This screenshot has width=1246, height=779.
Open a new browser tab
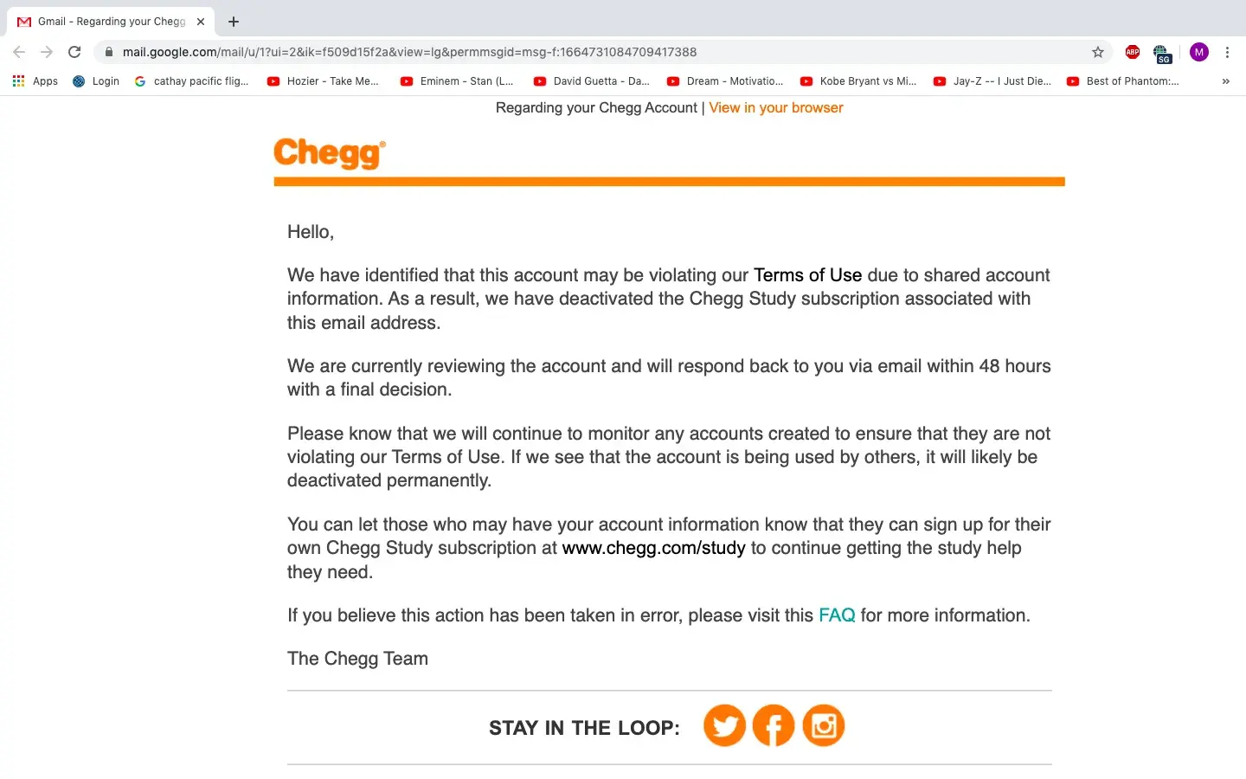coord(234,22)
